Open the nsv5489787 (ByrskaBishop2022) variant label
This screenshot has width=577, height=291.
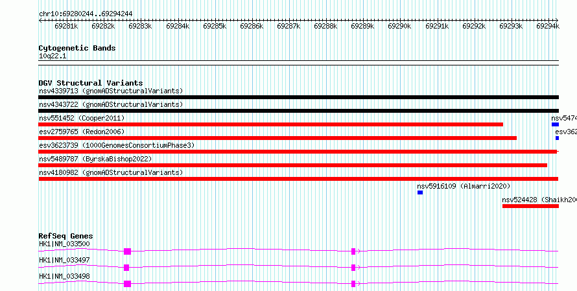(95, 159)
